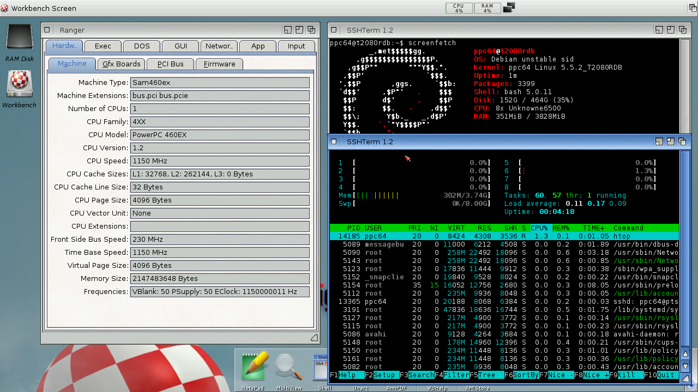
Task: Click F9 Kill in htop
Action: 626,375
